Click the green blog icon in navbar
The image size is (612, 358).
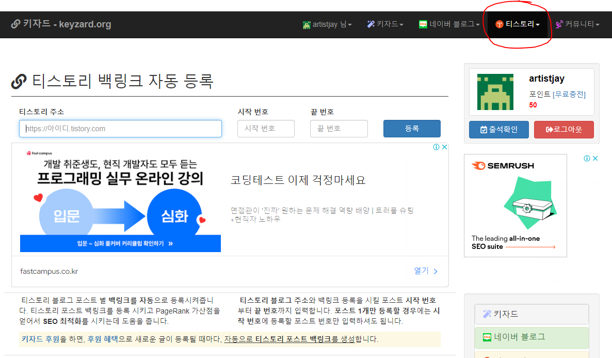click(423, 24)
